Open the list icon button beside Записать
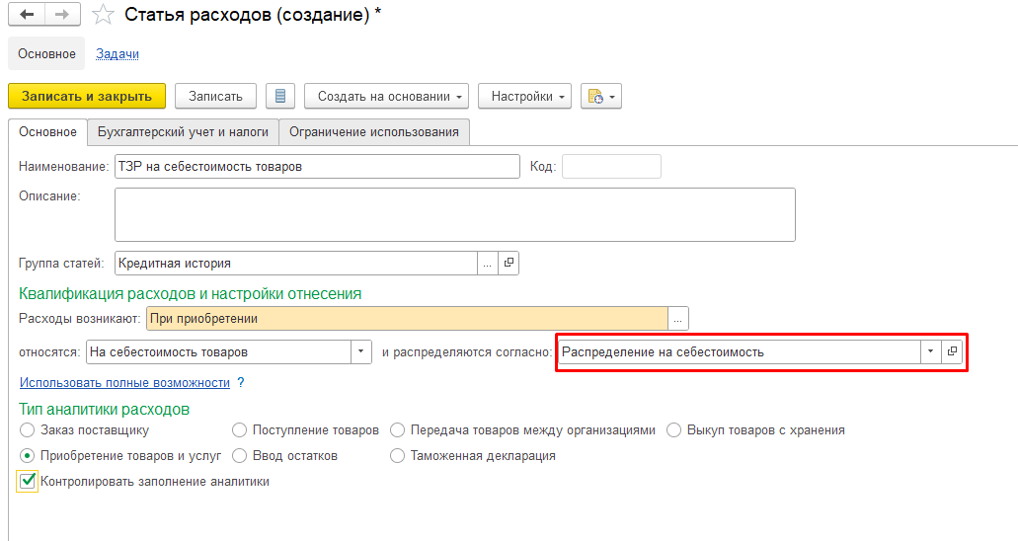 (x=280, y=96)
